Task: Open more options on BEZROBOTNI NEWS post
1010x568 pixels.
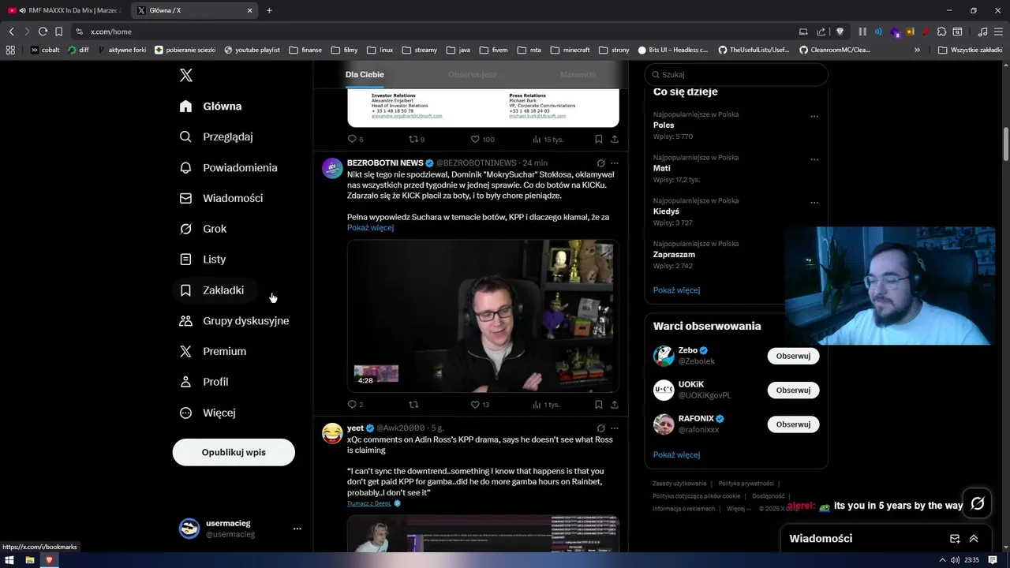Action: [615, 163]
